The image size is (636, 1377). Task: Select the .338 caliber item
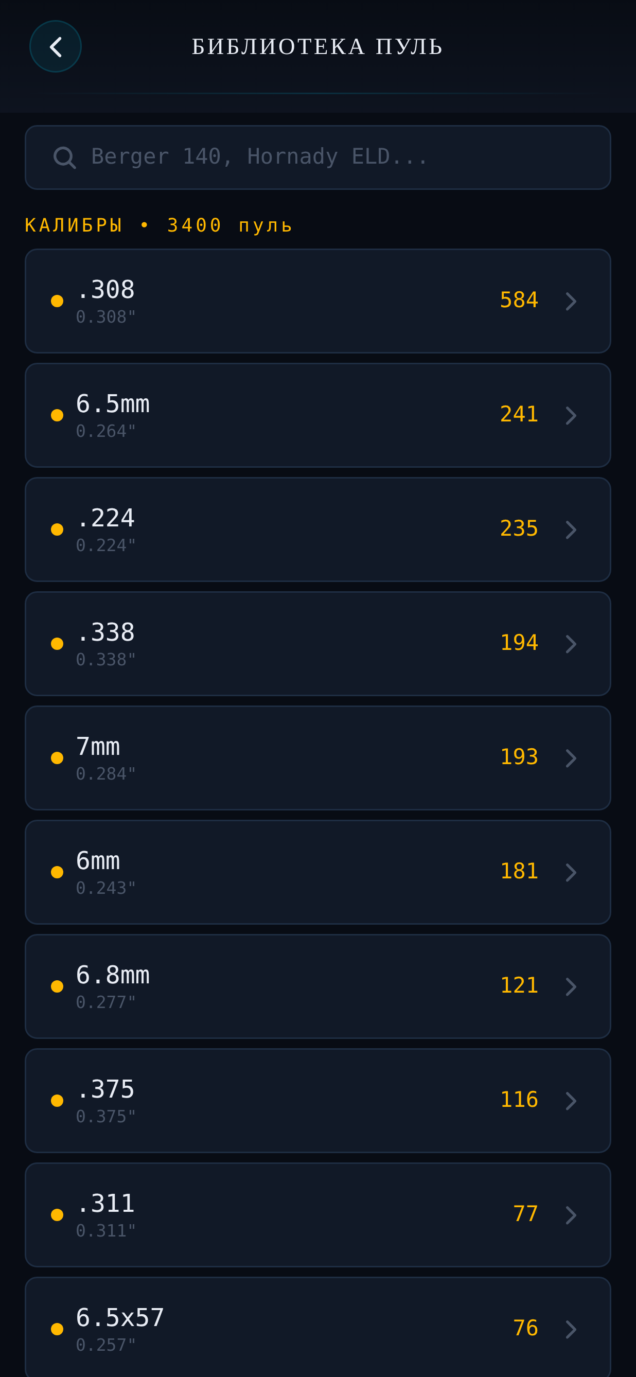pyautogui.click(x=318, y=644)
